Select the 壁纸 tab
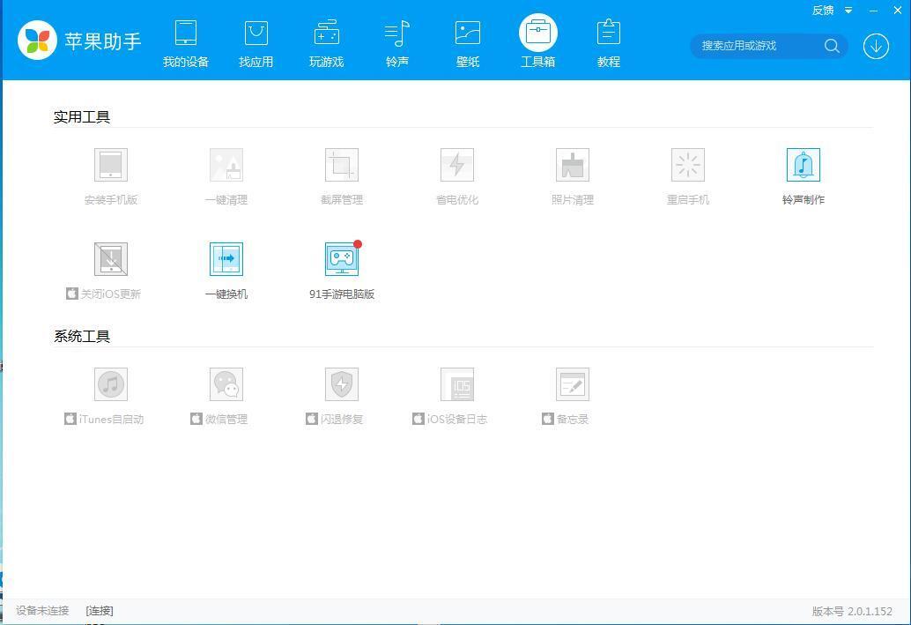The height and width of the screenshot is (625, 911). coord(468,44)
